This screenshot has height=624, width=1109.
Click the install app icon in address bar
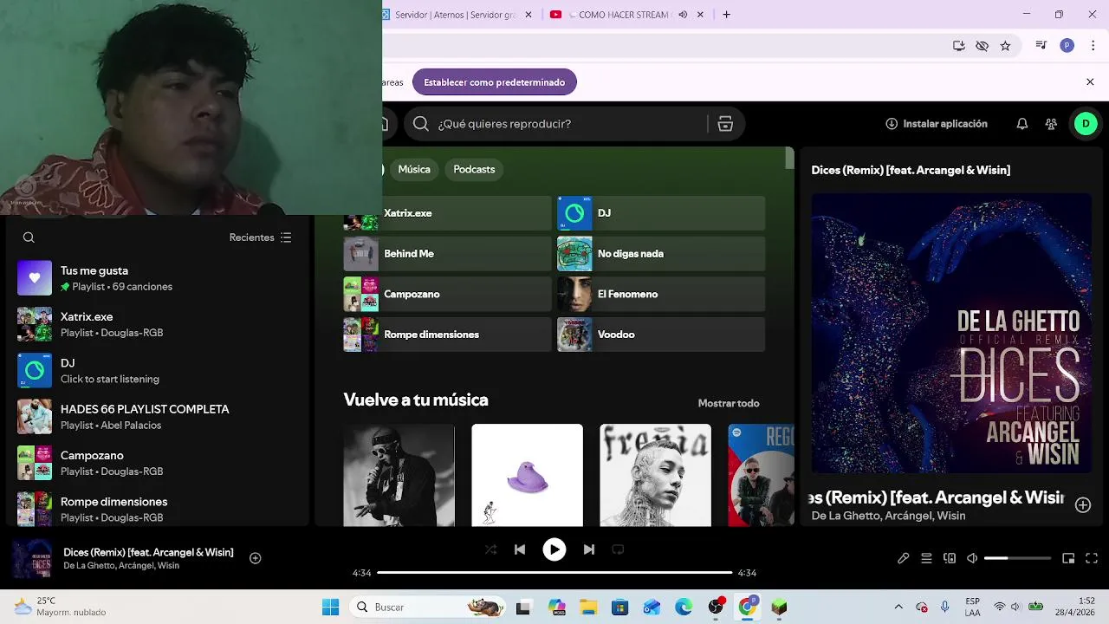(x=958, y=46)
